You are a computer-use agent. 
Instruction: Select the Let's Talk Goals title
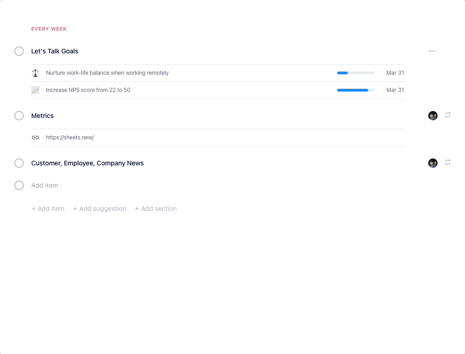(x=54, y=51)
